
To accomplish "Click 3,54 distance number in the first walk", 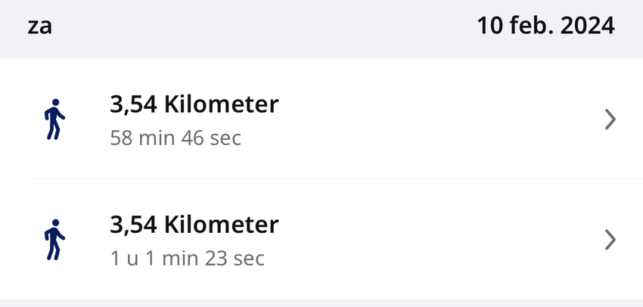I will pyautogui.click(x=134, y=104).
